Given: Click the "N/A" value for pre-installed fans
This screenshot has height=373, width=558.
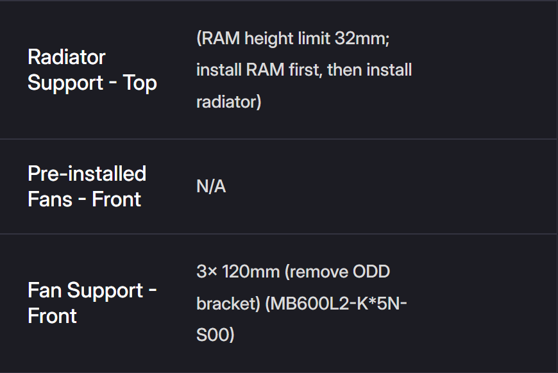Looking at the screenshot, I should (x=211, y=187).
